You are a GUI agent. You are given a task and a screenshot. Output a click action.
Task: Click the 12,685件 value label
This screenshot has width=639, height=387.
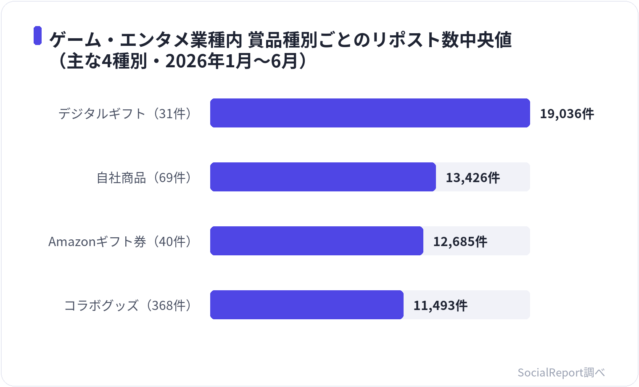[x=460, y=241]
